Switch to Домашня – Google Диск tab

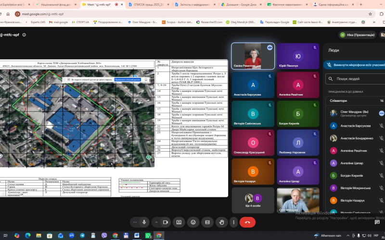242,5
